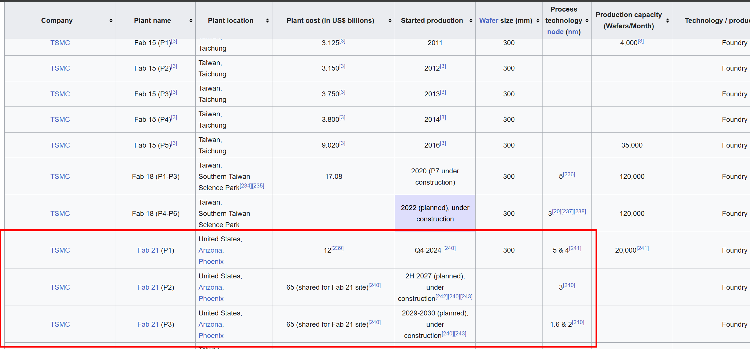
Task: Open Phoenix link in Fab 21 (P1) row
Action: [x=211, y=262]
